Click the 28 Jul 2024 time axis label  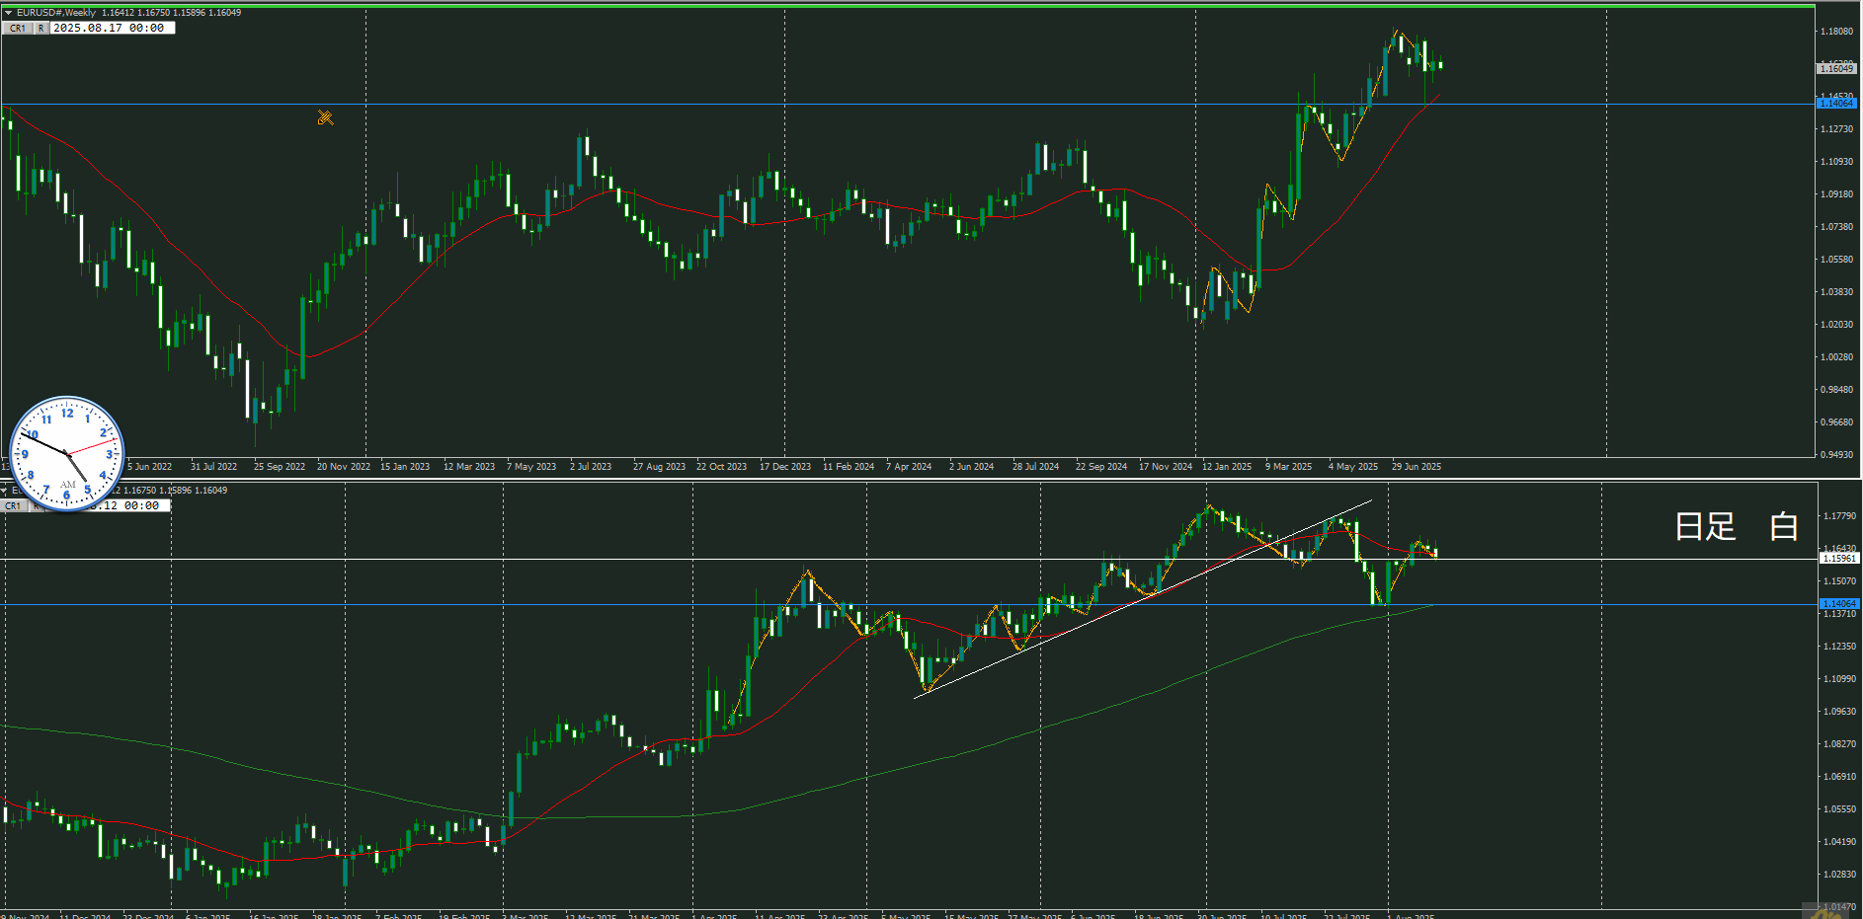click(1035, 467)
